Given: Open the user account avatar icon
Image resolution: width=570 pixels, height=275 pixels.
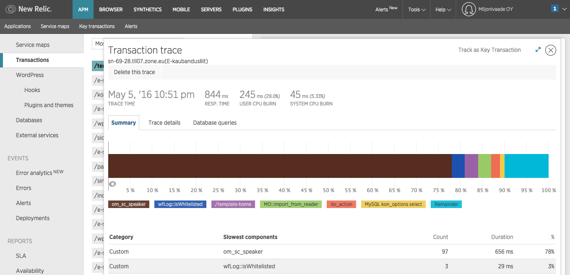Looking at the screenshot, I should [468, 9].
